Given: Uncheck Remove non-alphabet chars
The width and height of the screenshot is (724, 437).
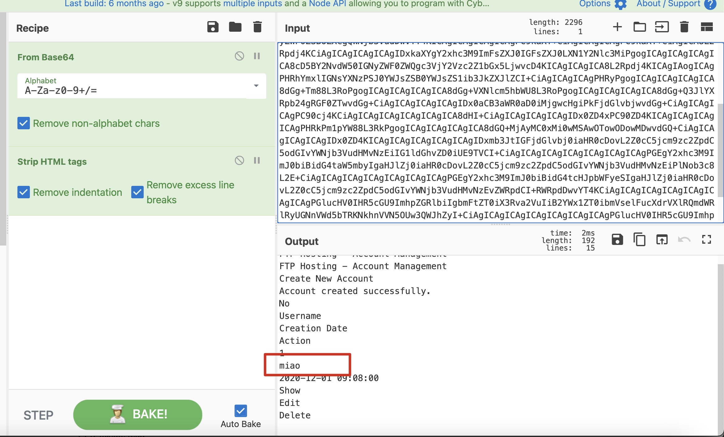Looking at the screenshot, I should coord(24,123).
